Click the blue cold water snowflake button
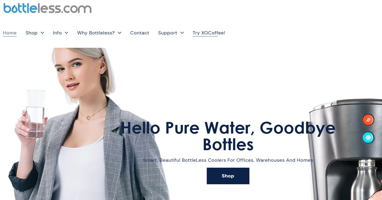 coord(368,138)
